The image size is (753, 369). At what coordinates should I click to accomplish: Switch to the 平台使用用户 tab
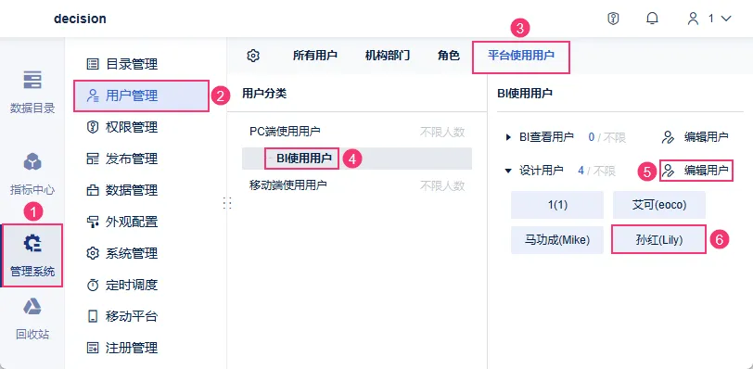pyautogui.click(x=521, y=56)
